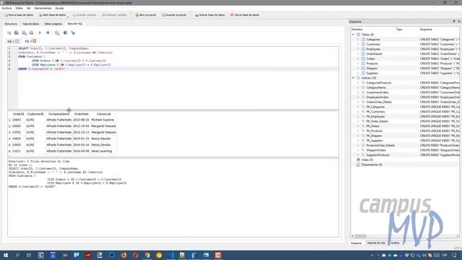Click Guardar cambios toolbar button

pyautogui.click(x=84, y=14)
